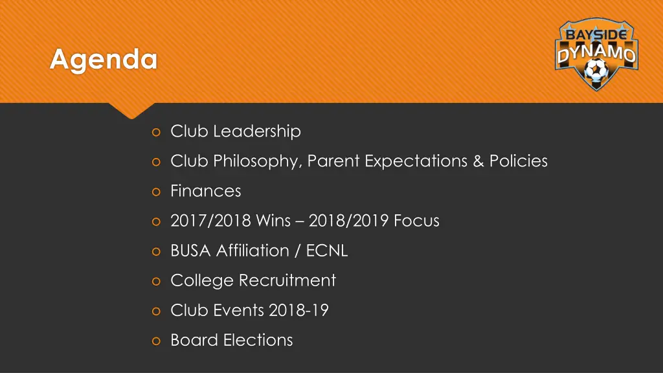Click the Bayside Dynamo logo

coord(596,54)
